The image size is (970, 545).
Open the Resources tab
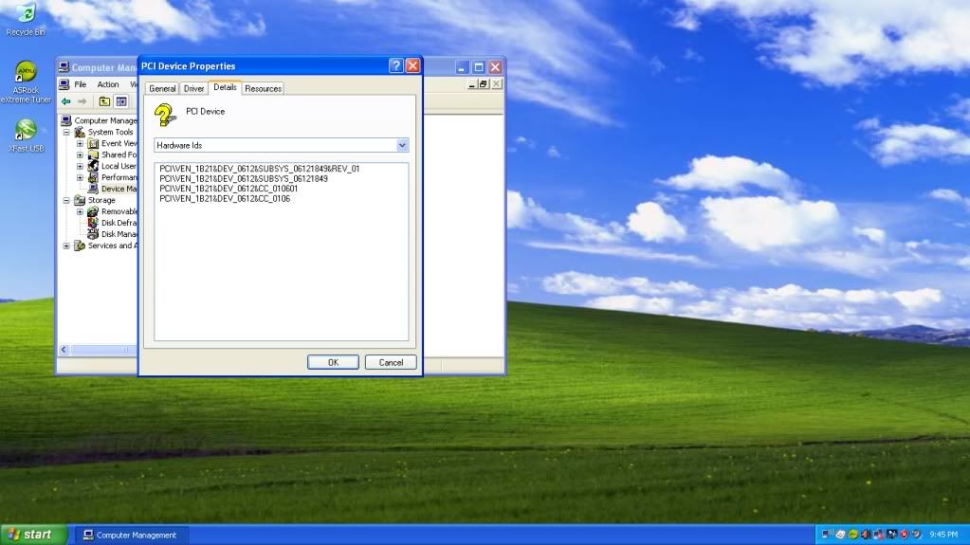pyautogui.click(x=263, y=88)
